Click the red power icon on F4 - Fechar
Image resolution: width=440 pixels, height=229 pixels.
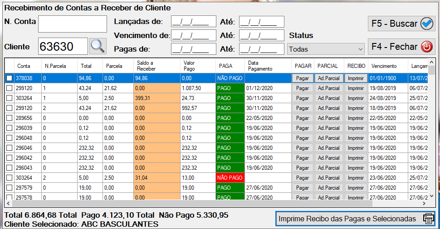click(x=427, y=47)
